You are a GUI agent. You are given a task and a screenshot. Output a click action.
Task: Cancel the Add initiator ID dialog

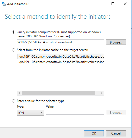116,133
